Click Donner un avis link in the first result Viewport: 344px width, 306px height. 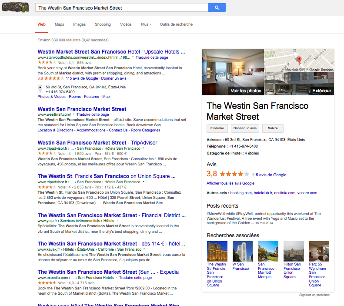[x=114, y=78]
